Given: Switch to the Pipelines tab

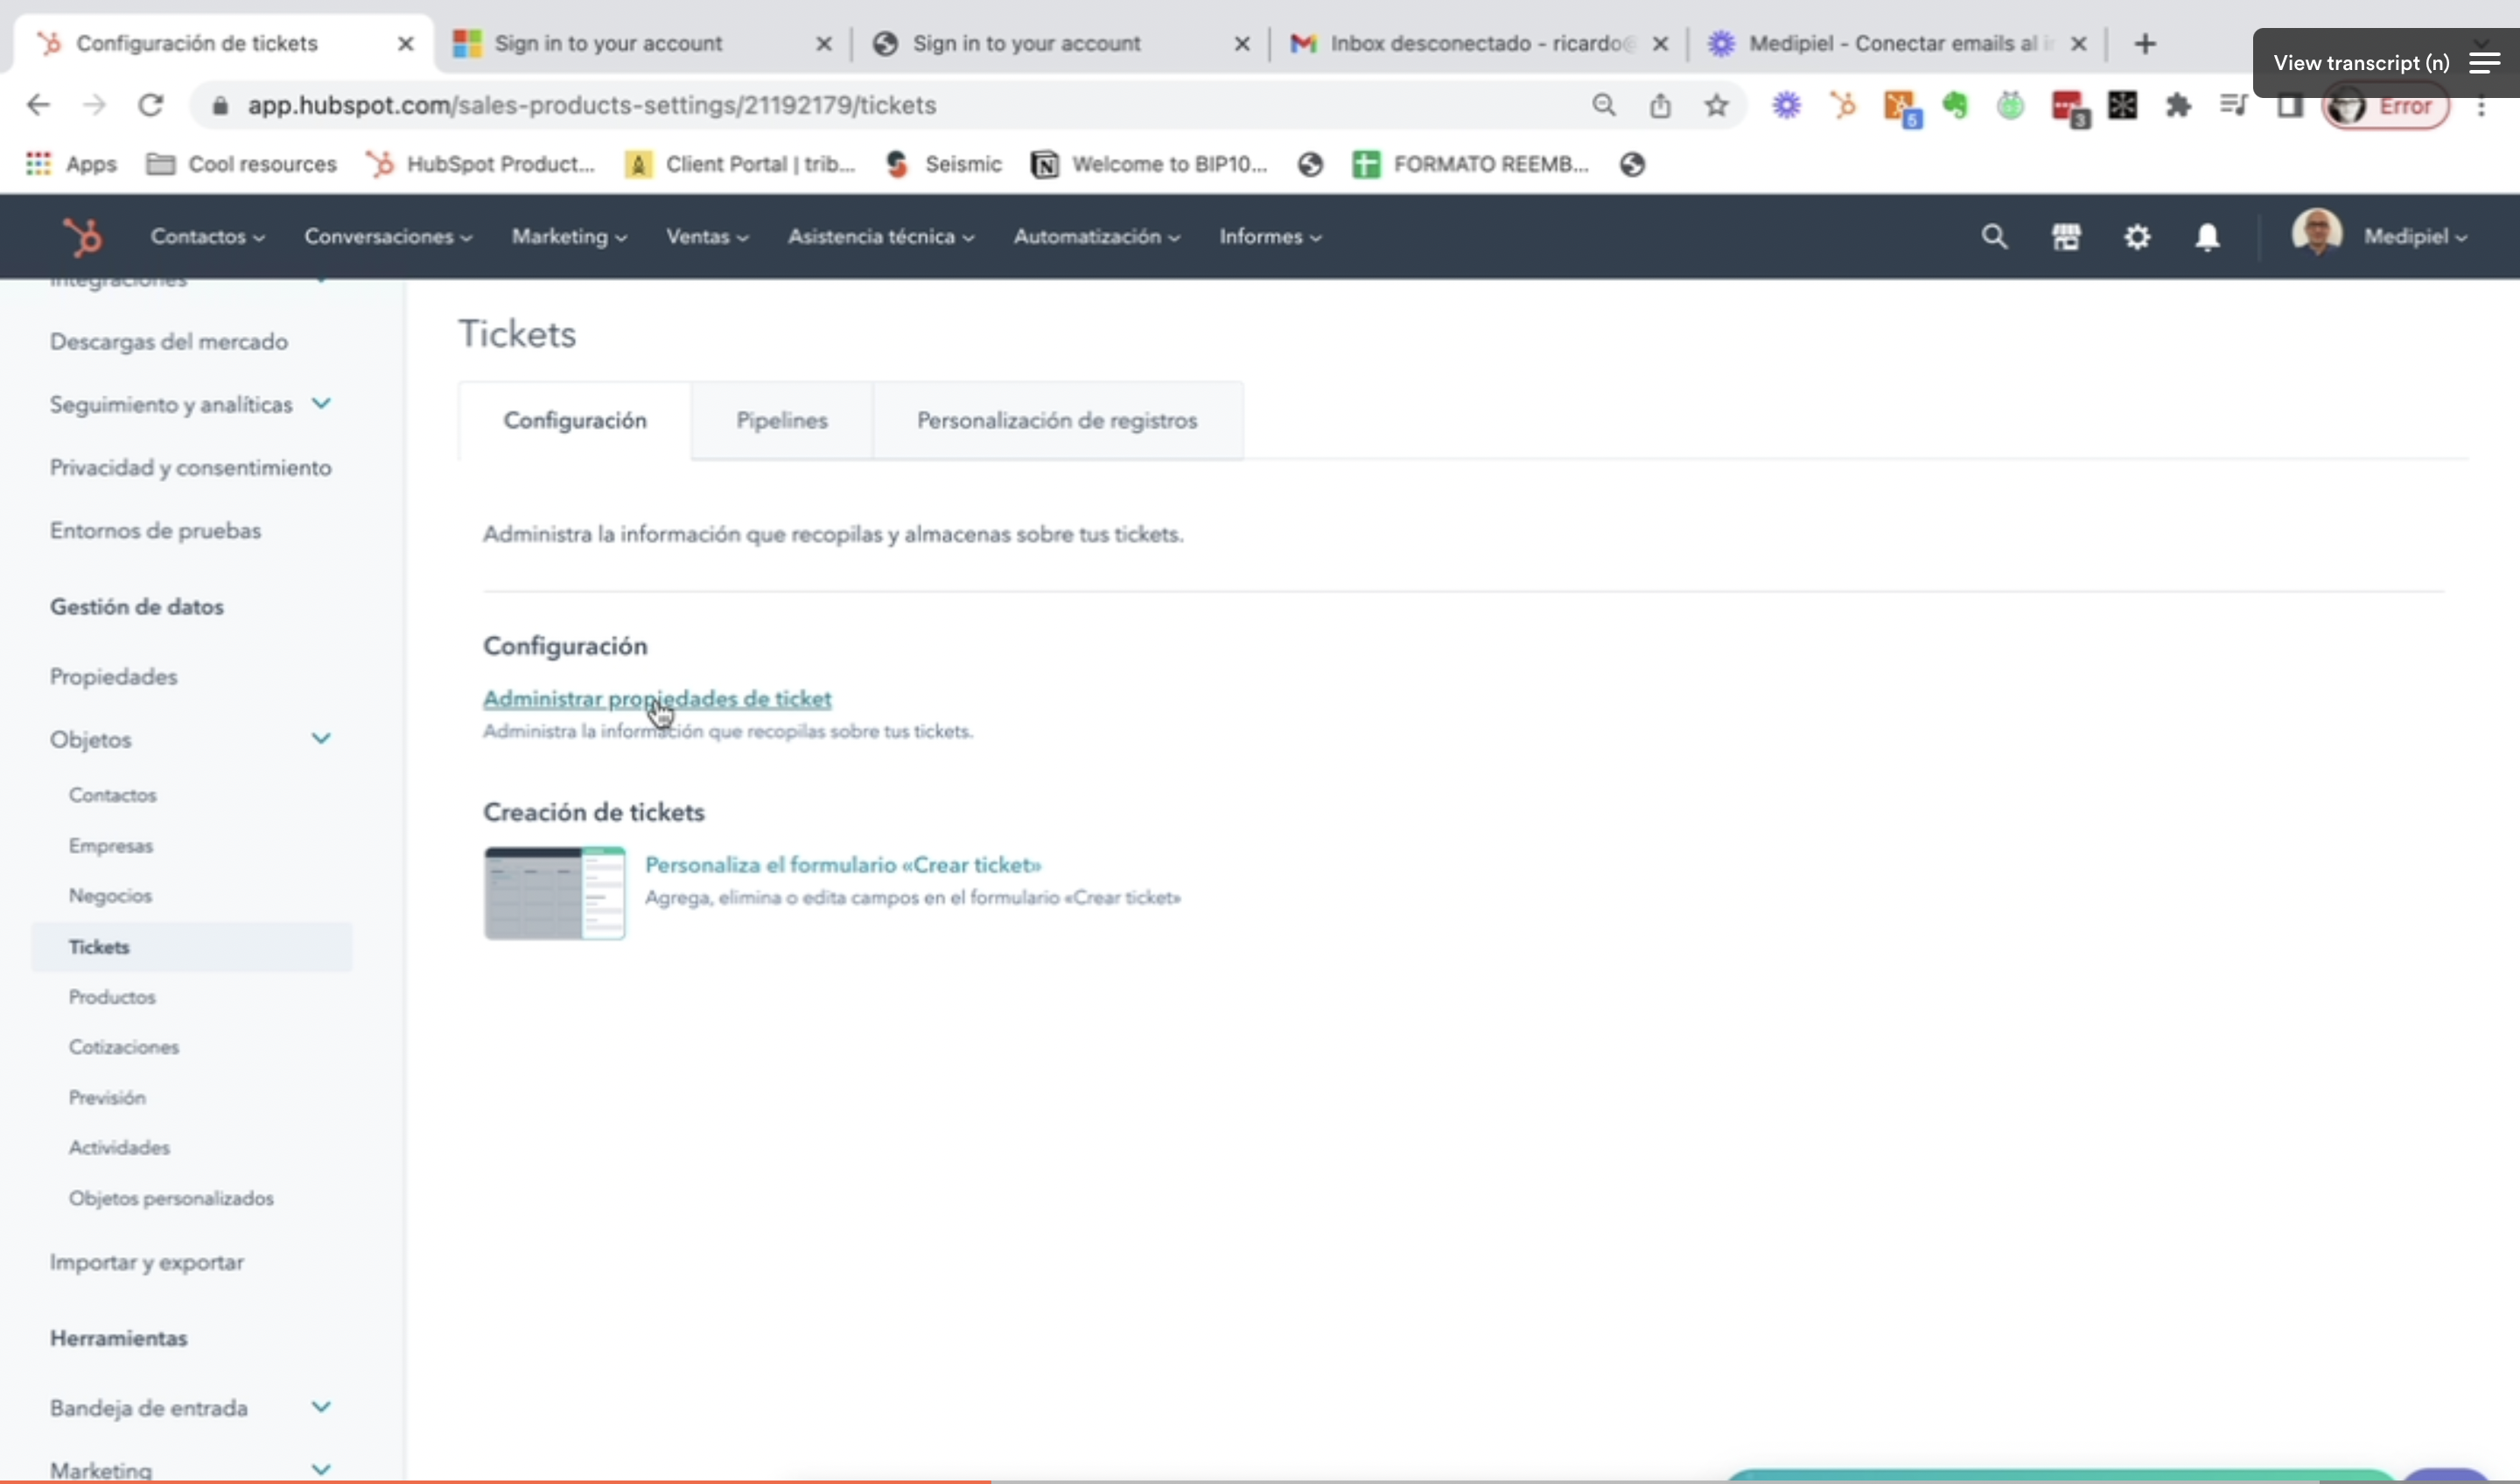Looking at the screenshot, I should point(781,421).
